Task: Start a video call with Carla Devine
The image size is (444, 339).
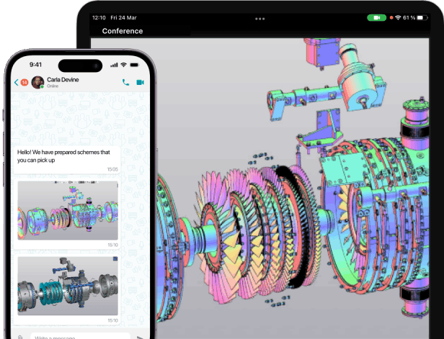Action: [140, 83]
